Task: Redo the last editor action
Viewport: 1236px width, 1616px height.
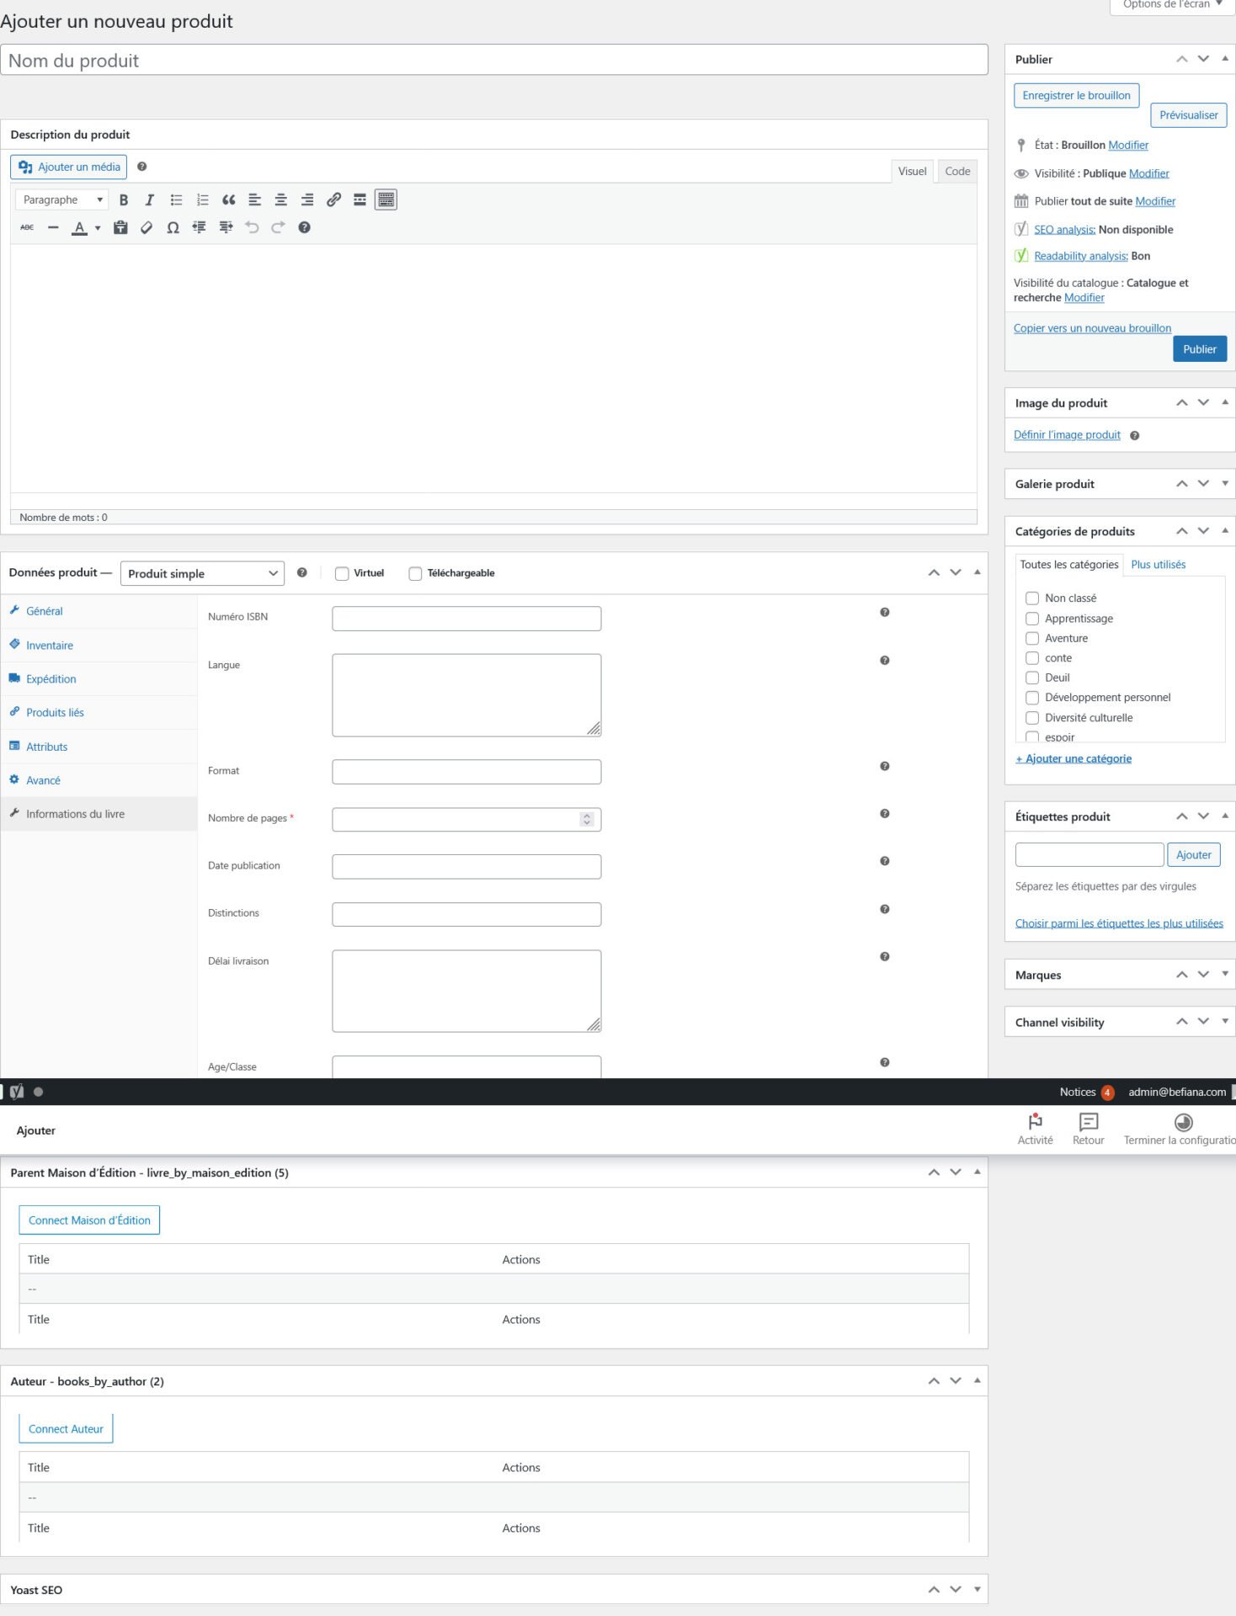Action: [x=278, y=227]
